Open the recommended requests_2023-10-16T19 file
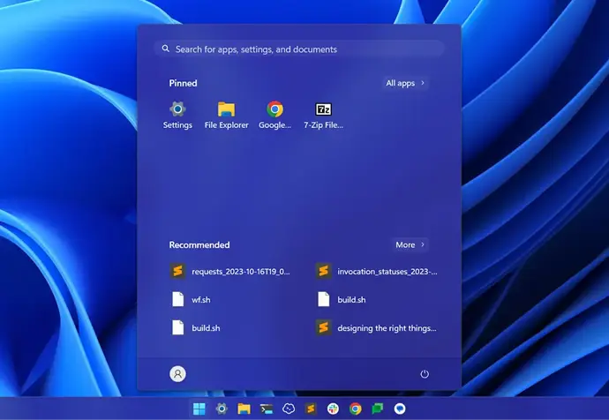Viewport: 609px width, 420px height. (x=231, y=272)
